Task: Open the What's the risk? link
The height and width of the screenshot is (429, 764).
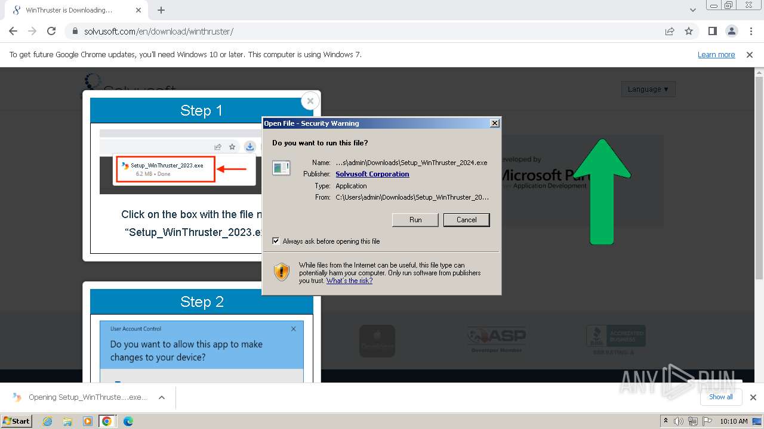Action: [349, 281]
